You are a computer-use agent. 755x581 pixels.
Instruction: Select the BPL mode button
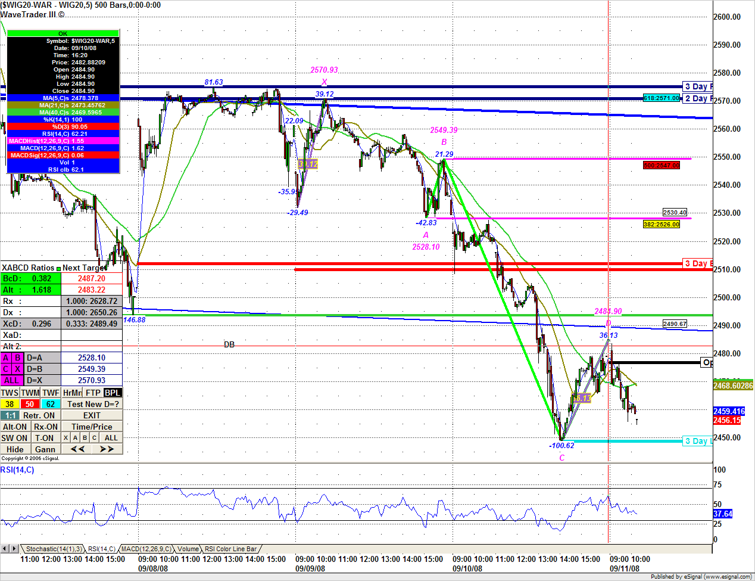pos(113,393)
